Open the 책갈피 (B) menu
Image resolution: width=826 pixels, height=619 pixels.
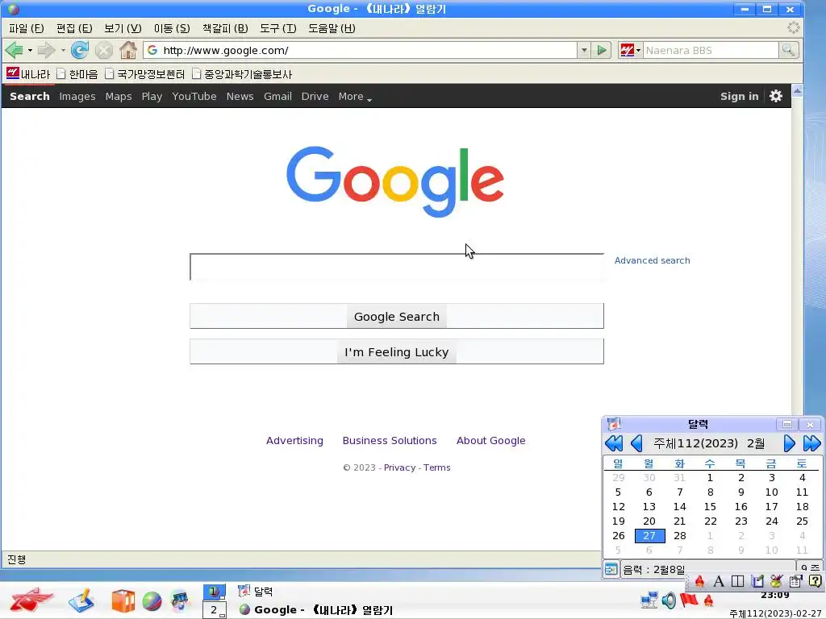point(225,28)
